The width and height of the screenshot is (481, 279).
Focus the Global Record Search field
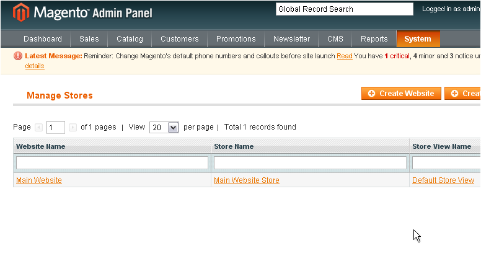point(345,9)
